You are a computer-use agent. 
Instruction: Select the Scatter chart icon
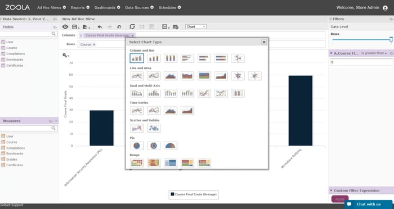(137, 128)
